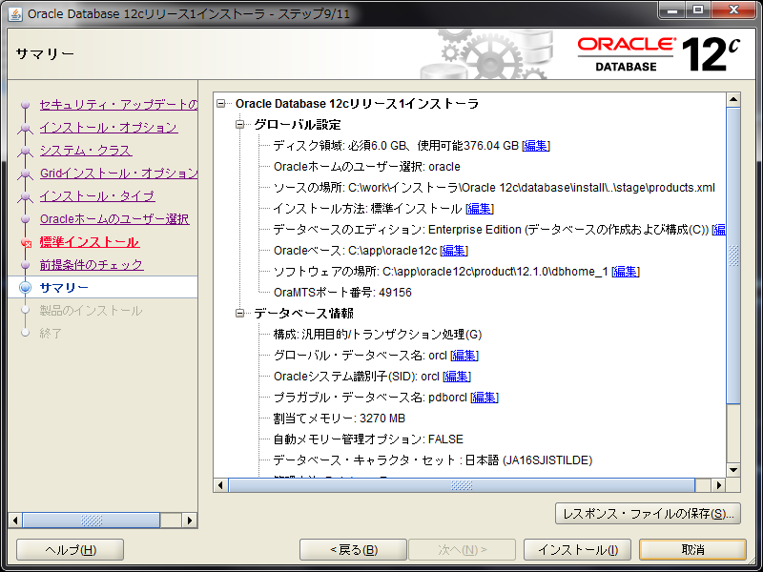Go to step セキュリティ・アップデートの
Viewport: 763px width, 572px height.
pos(118,105)
